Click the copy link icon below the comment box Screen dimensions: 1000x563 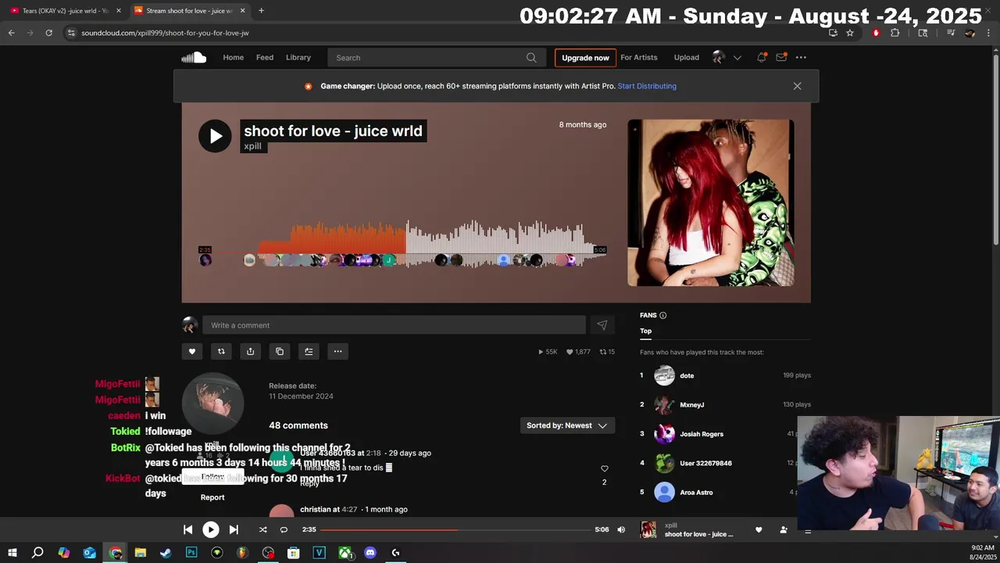tap(280, 351)
